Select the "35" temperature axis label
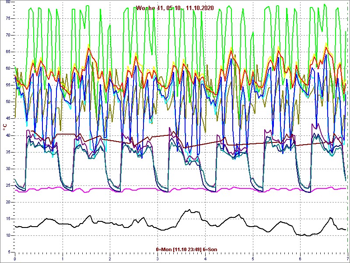Screen dimensions: 350x263 click(8, 152)
